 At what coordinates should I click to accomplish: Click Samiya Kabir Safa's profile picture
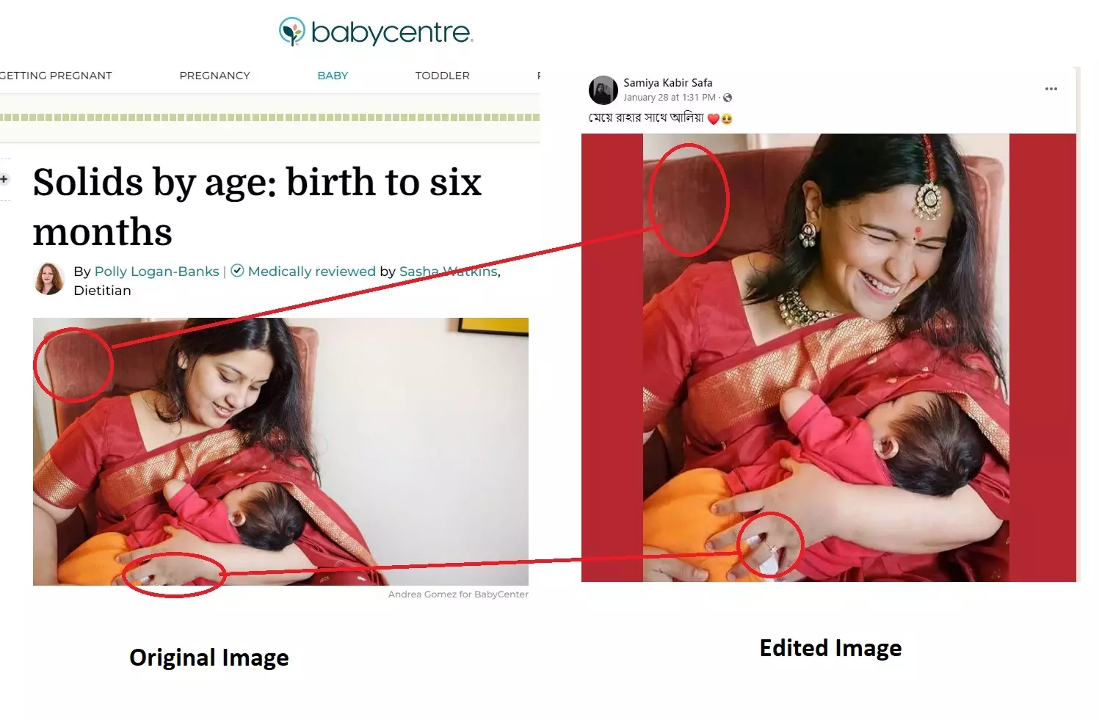click(603, 90)
